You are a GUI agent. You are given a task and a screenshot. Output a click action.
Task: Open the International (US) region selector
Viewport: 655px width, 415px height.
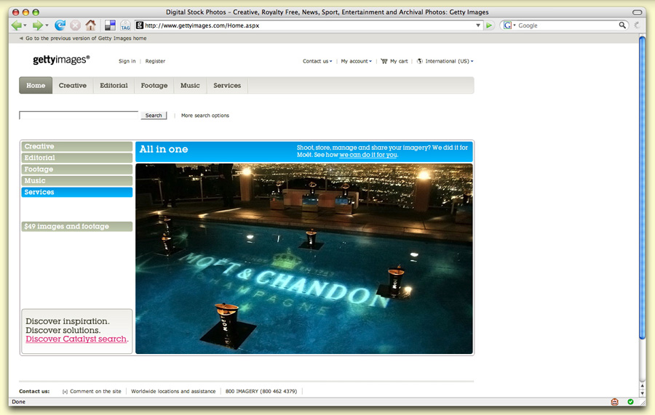446,62
